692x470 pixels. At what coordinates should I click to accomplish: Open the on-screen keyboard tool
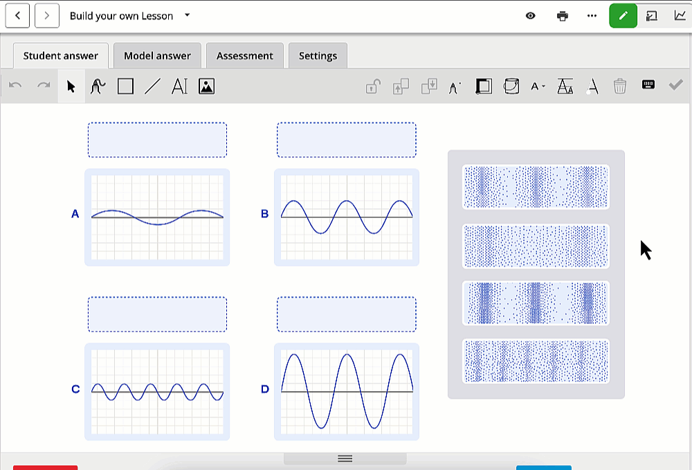[647, 86]
